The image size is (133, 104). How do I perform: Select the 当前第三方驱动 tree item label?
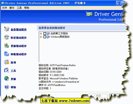point(59,33)
